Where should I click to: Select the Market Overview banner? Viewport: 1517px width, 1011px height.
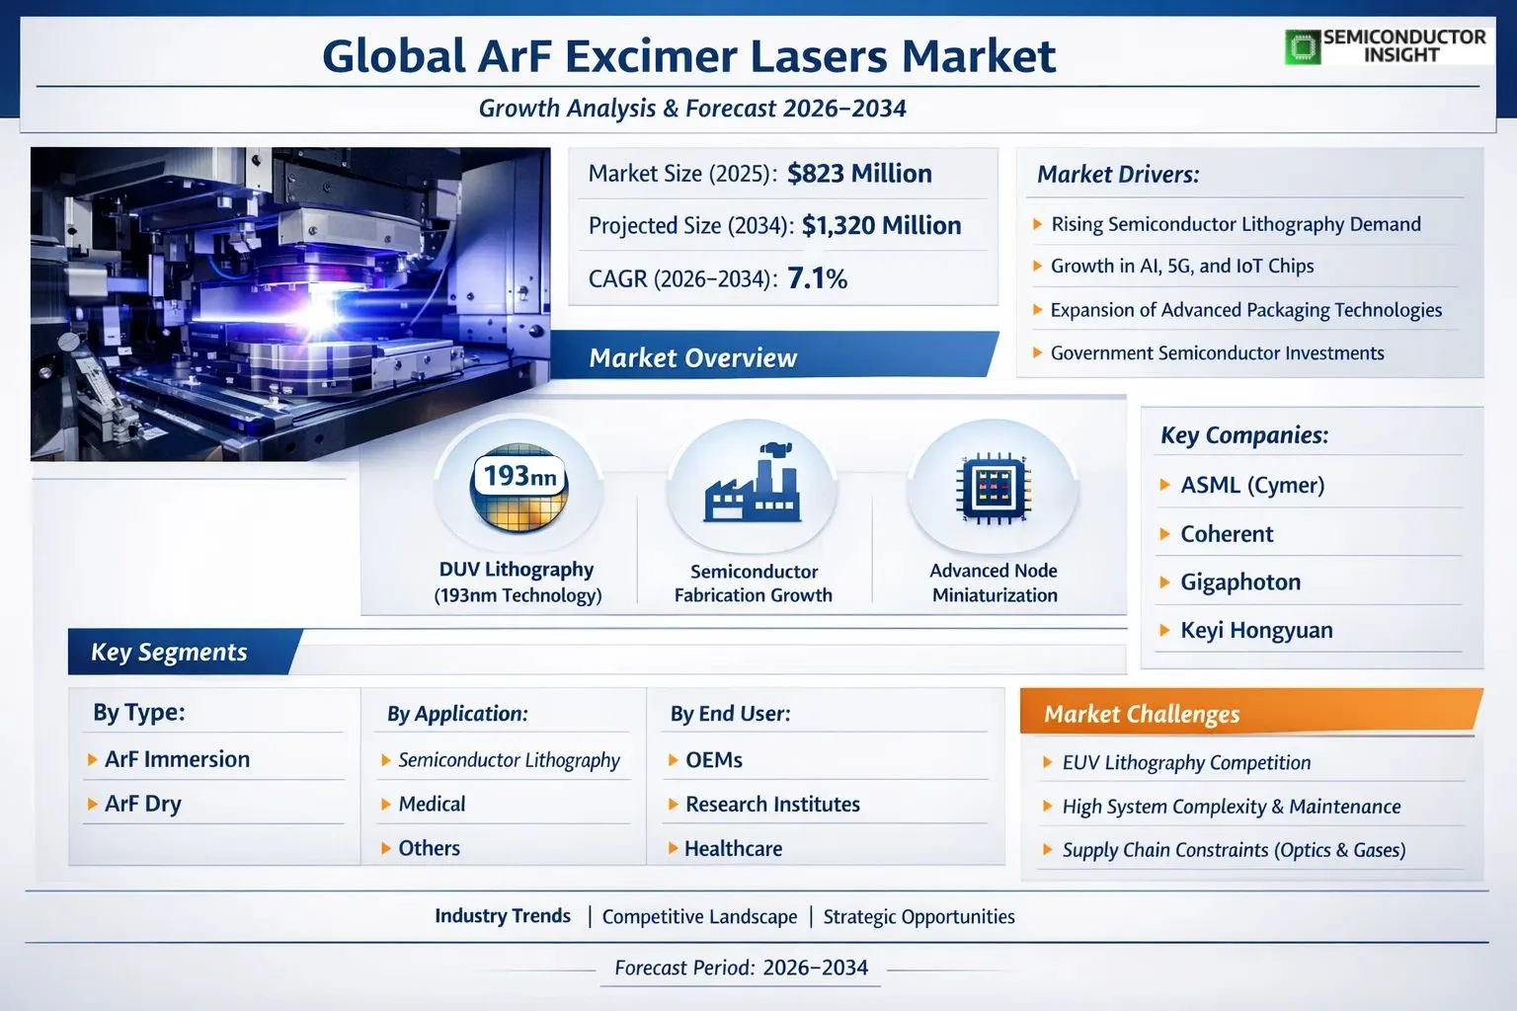(x=775, y=356)
